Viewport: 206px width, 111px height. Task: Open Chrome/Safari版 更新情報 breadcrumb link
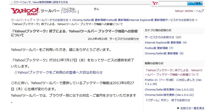click(89, 20)
